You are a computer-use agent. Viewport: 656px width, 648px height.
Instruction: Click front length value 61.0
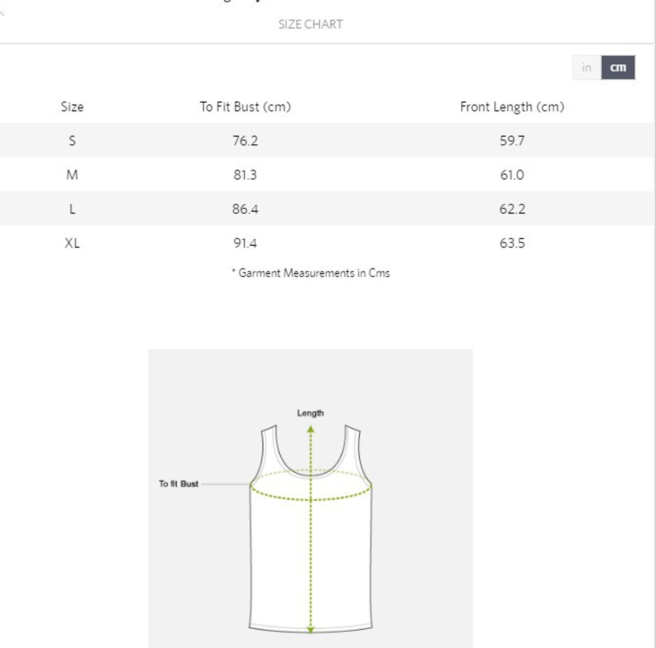pos(512,175)
